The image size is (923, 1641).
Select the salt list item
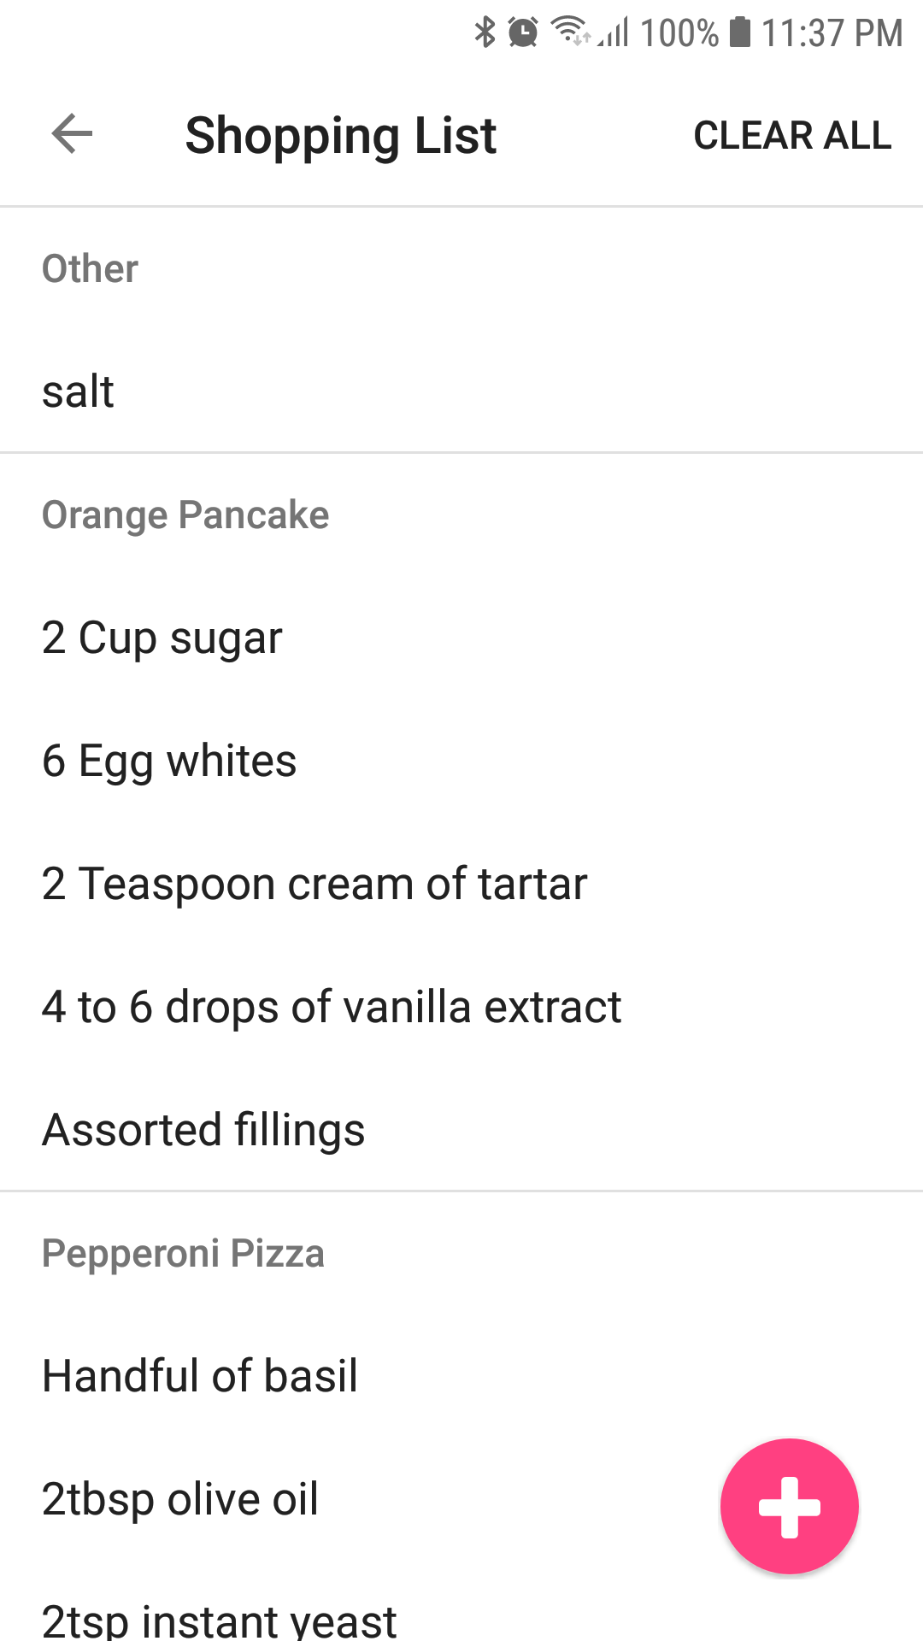point(79,391)
